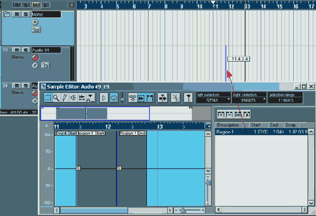Click the Remove Region icon
The width and height of the screenshot is (316, 216).
229,115
